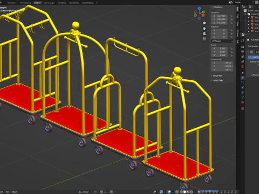Lock the Location Y axis
The height and width of the screenshot is (194, 259).
click(x=231, y=19)
